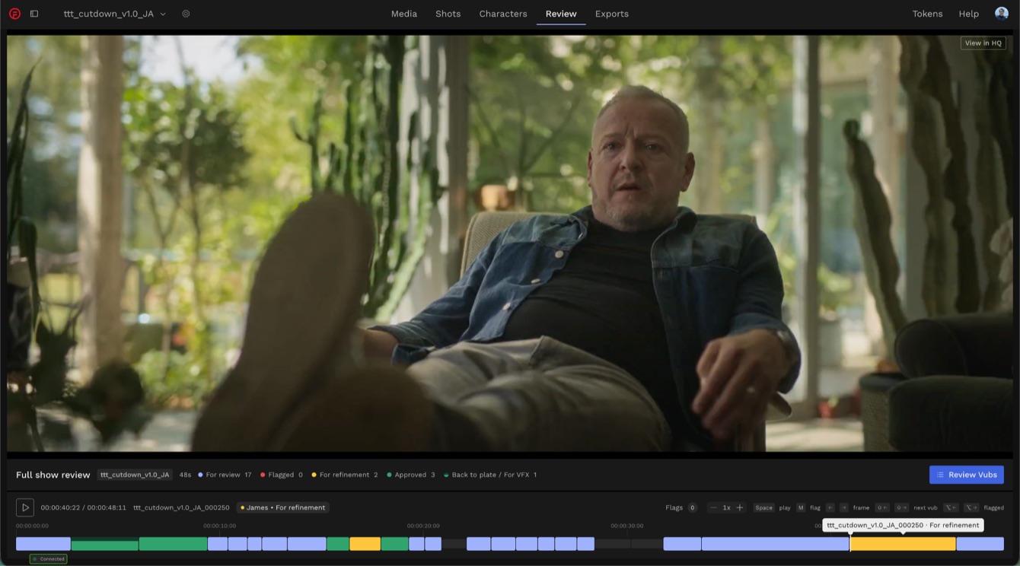Screen dimensions: 1020x566
Task: Increase playback speed with plus icon
Action: coord(740,507)
